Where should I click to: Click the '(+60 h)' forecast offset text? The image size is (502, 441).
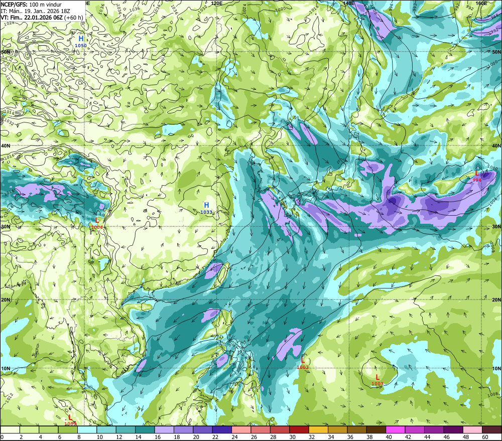click(x=74, y=18)
